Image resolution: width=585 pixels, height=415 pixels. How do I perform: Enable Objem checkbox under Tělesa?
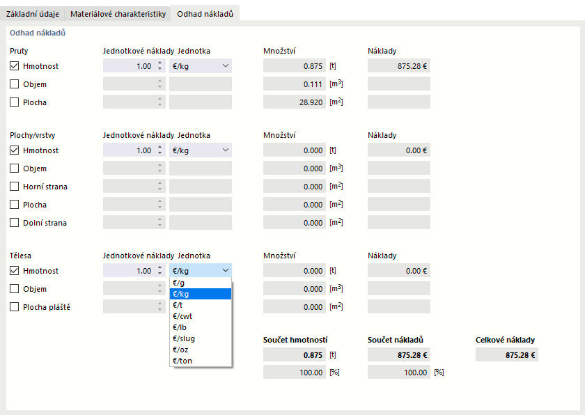pos(14,289)
